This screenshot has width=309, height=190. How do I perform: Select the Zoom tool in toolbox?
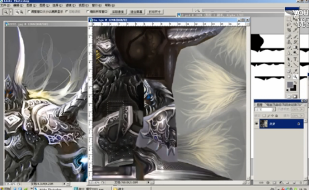point(295,76)
